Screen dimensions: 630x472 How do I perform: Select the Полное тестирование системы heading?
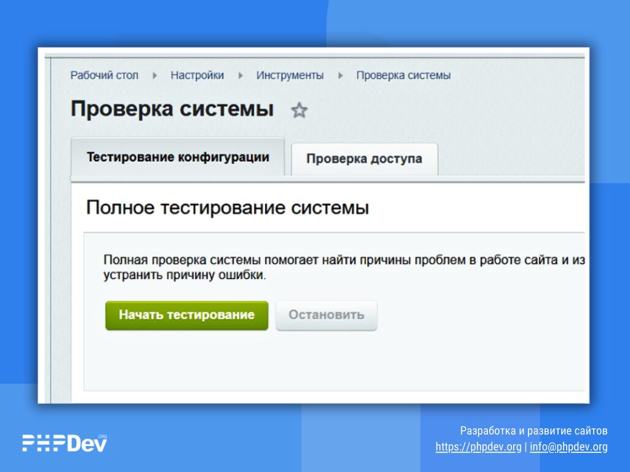tap(228, 208)
